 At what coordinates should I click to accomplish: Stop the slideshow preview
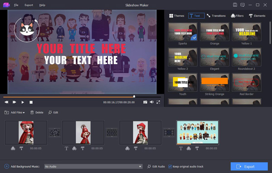pos(31,102)
